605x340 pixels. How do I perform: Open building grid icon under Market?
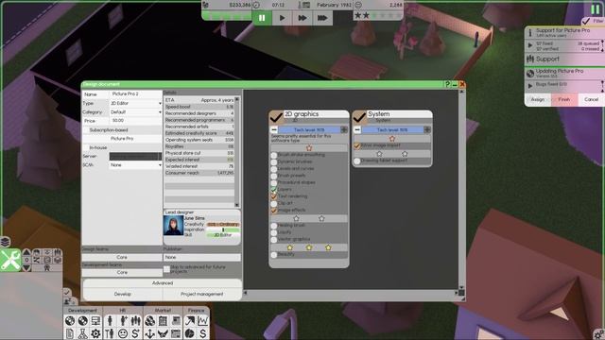point(163,321)
